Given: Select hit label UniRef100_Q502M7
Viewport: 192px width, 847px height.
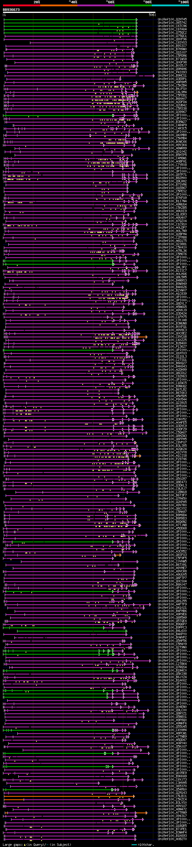Looking at the screenshot, I should pos(172,479).
